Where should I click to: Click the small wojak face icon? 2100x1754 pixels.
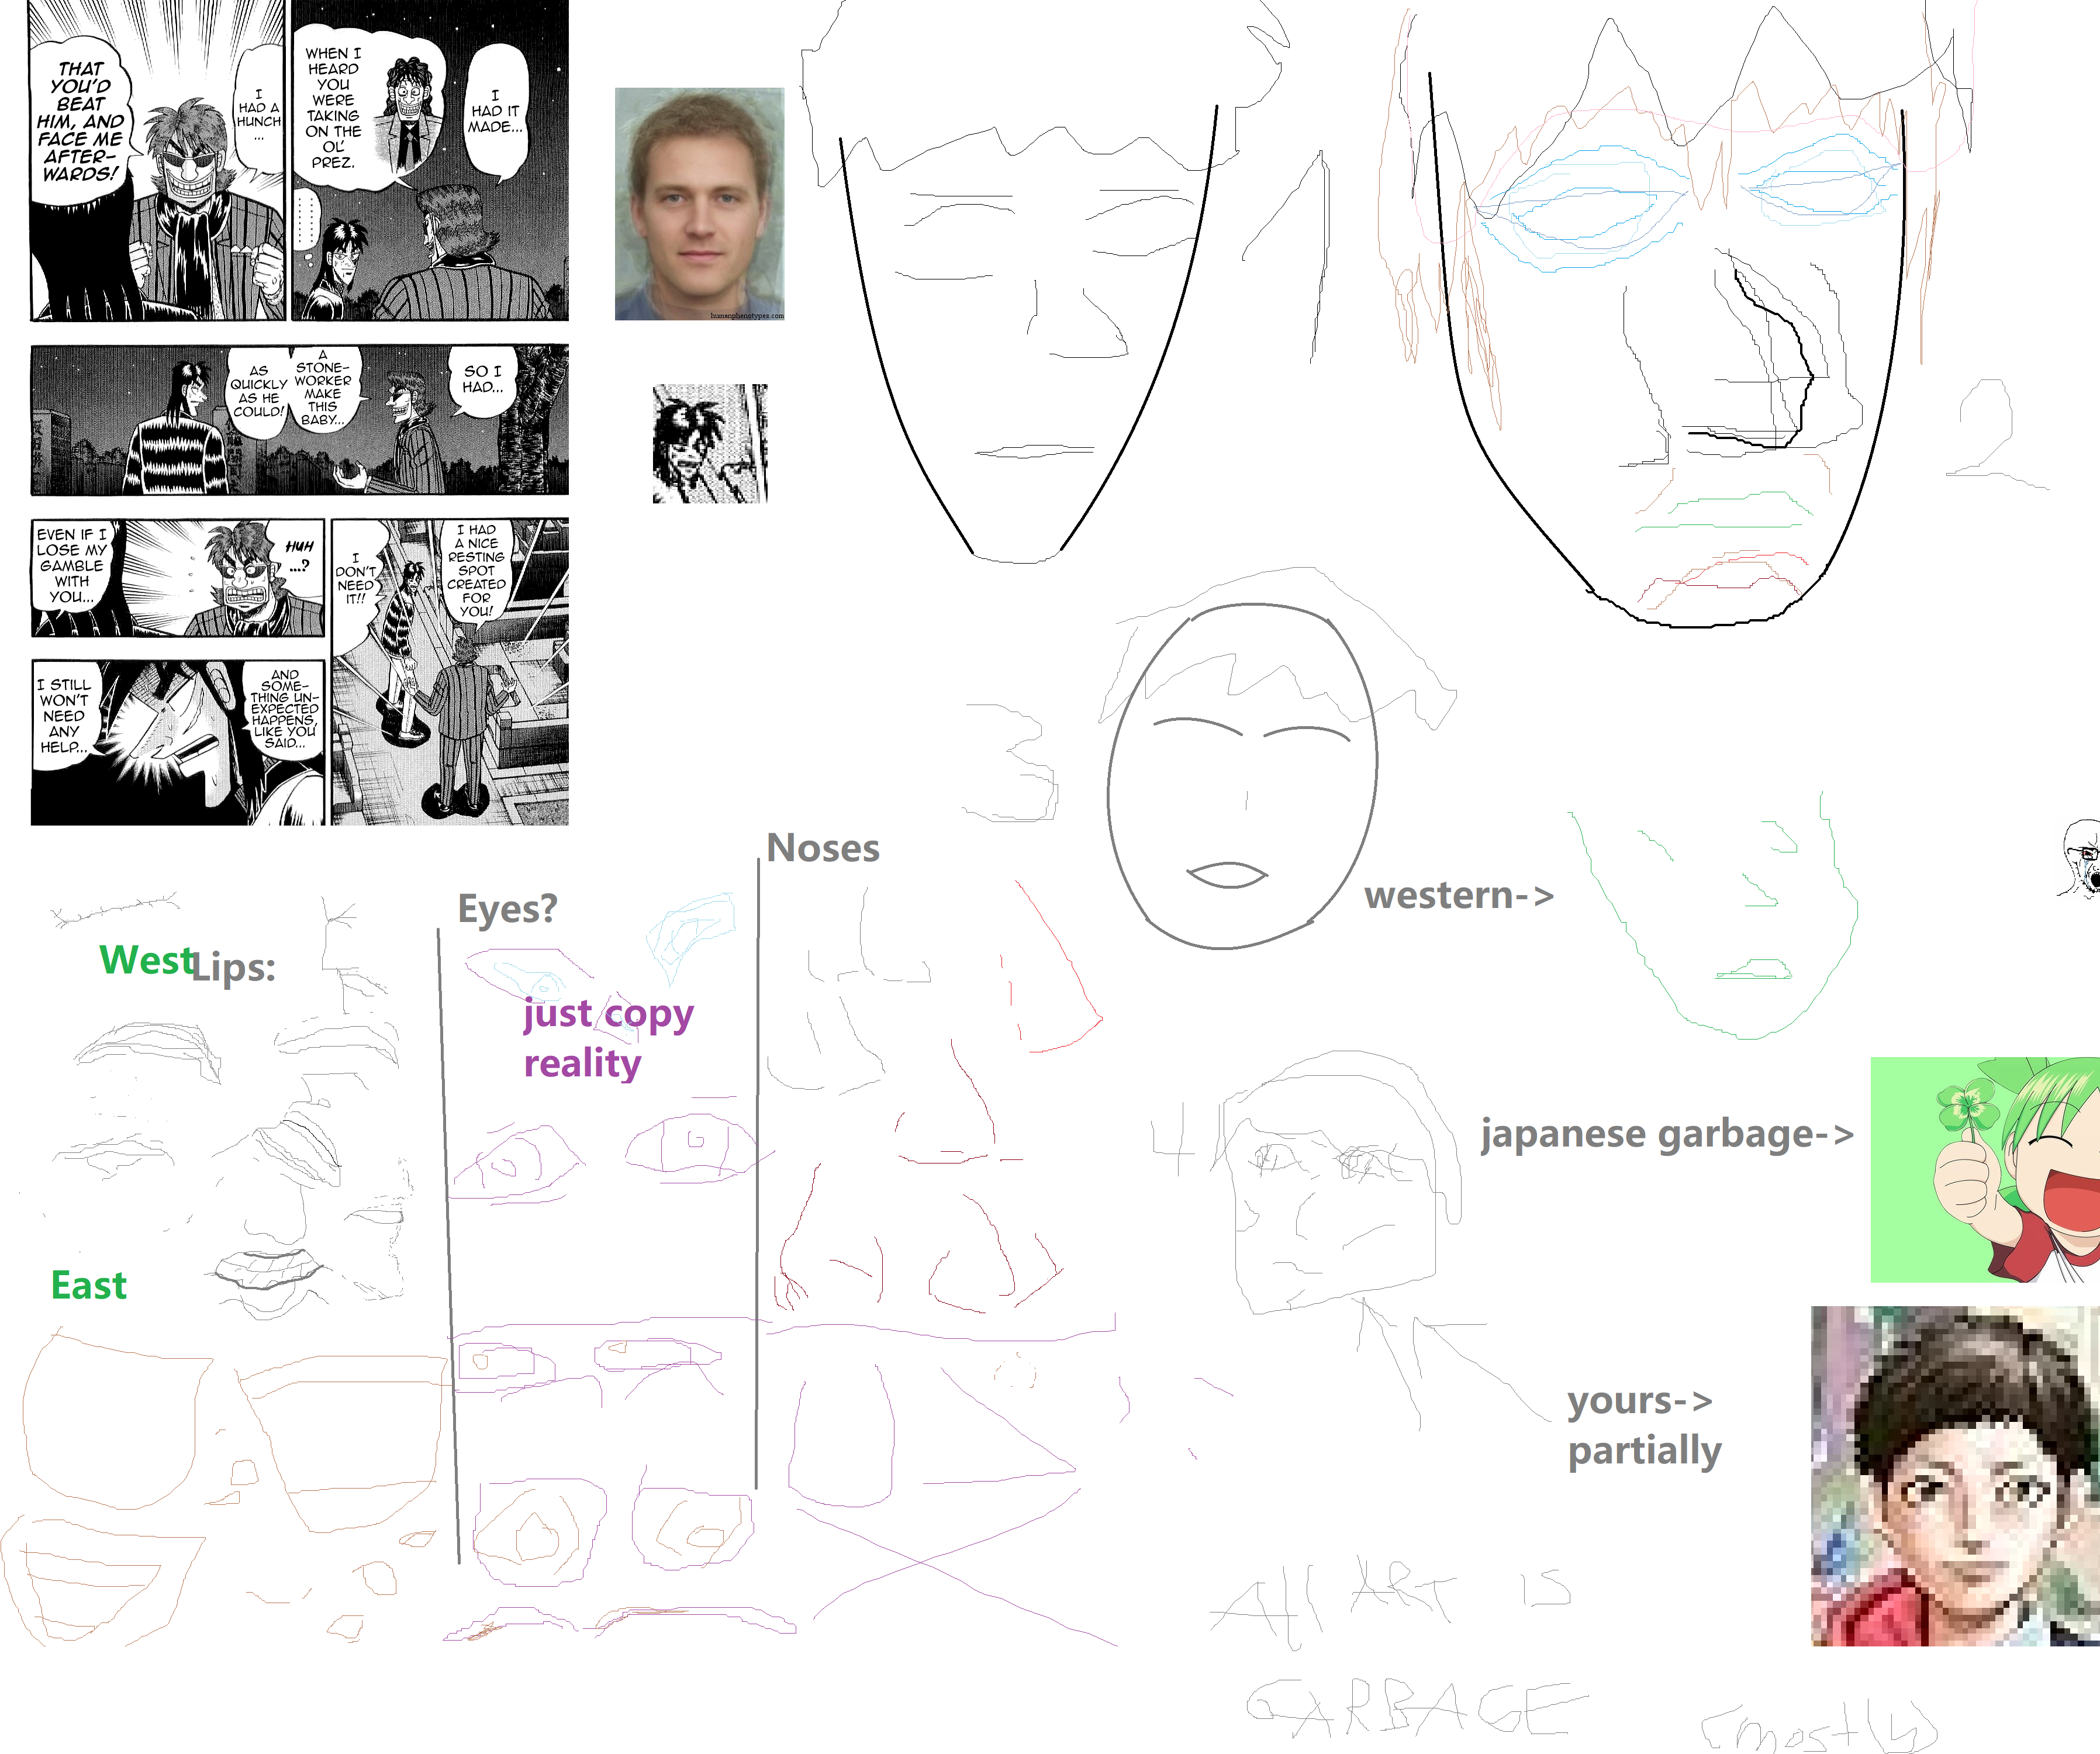[2081, 857]
